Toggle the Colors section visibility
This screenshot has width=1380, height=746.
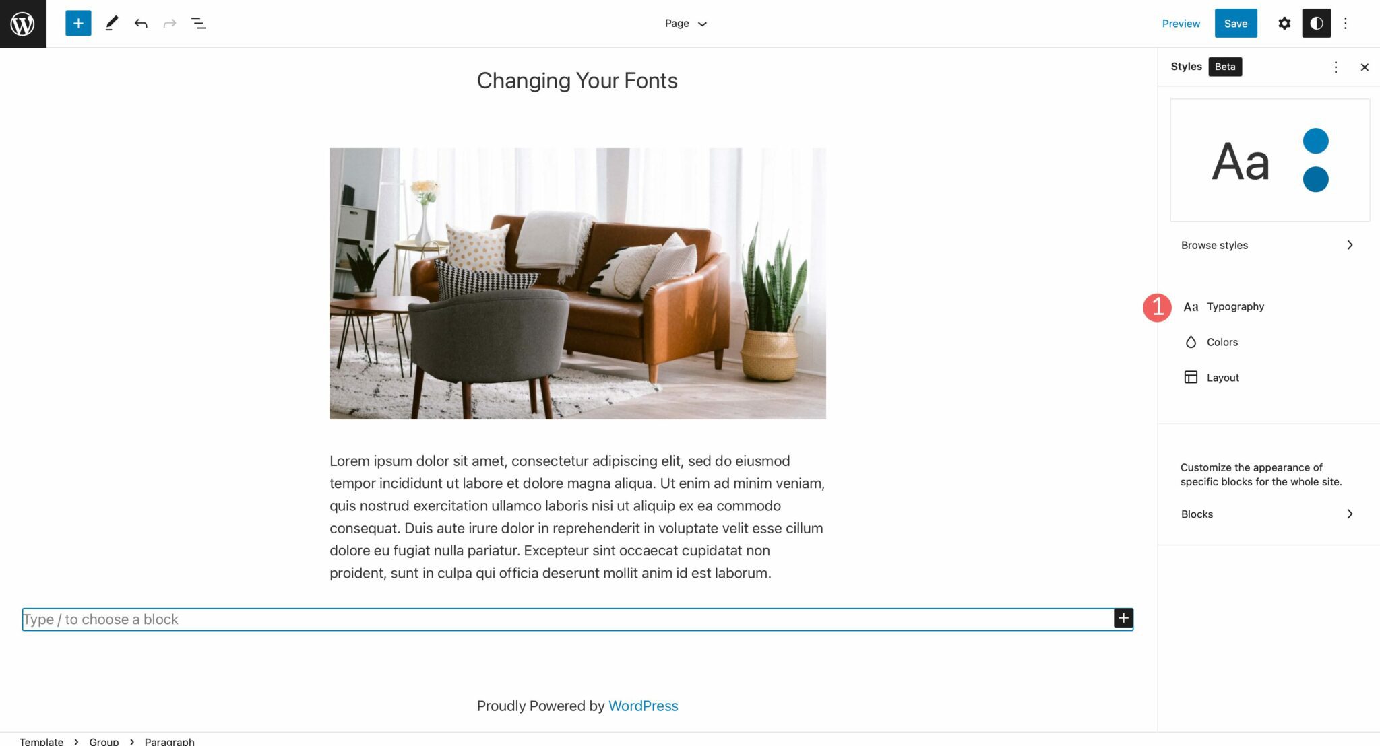click(x=1223, y=341)
